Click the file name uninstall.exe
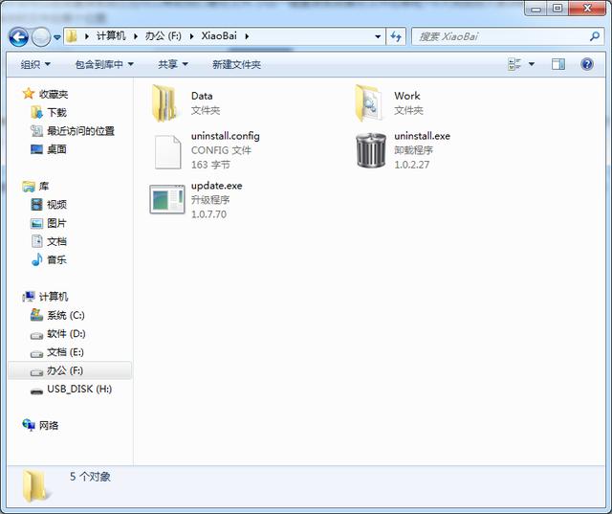The height and width of the screenshot is (514, 612). (x=422, y=136)
